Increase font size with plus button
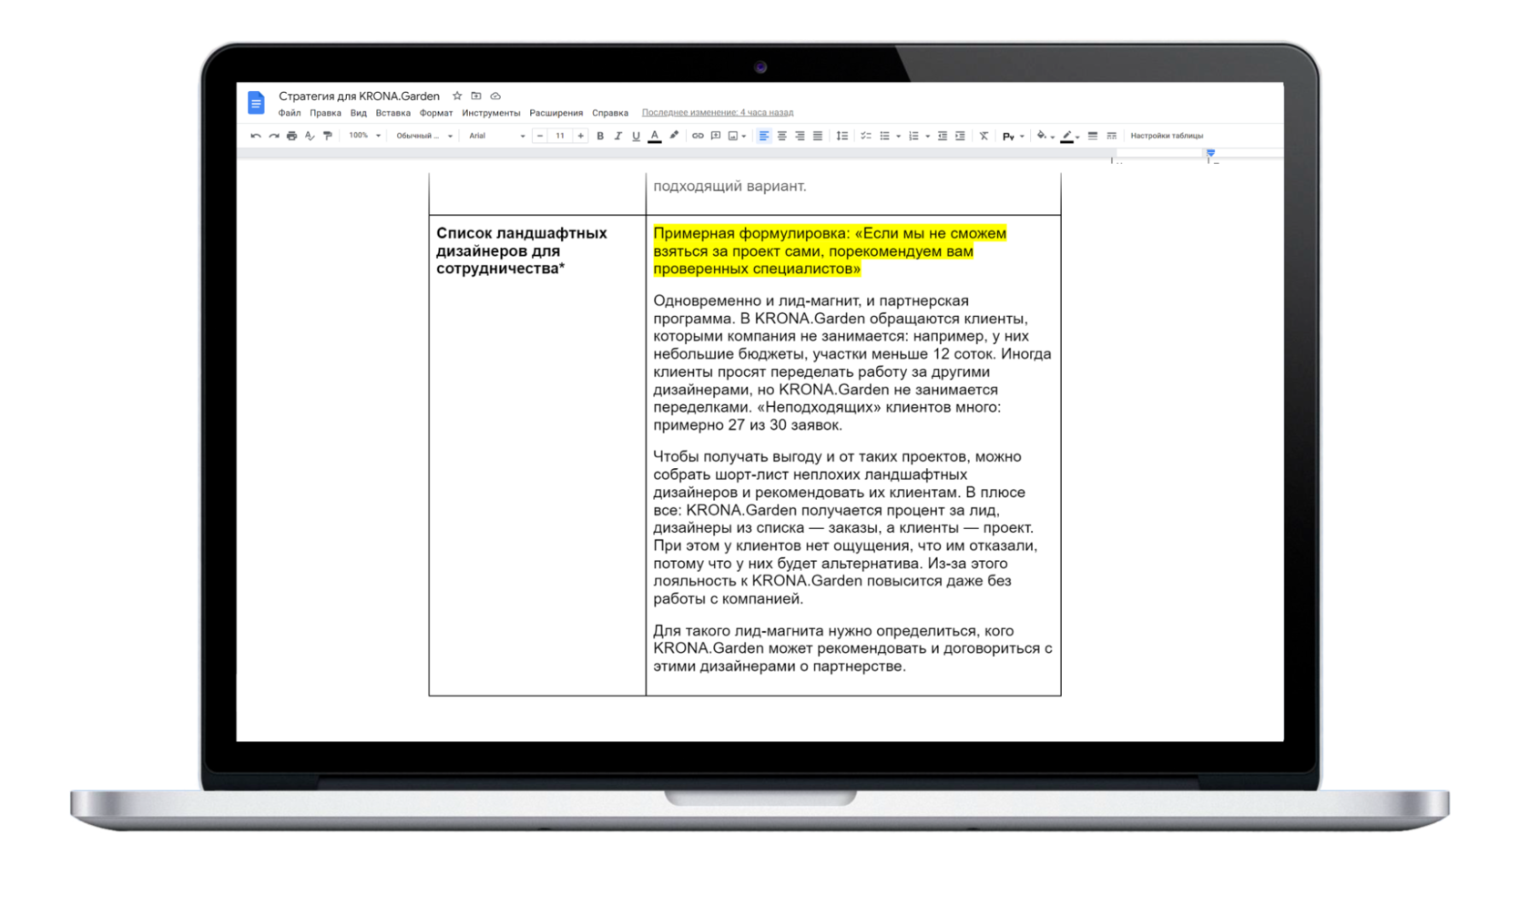The image size is (1530, 906). pyautogui.click(x=580, y=136)
